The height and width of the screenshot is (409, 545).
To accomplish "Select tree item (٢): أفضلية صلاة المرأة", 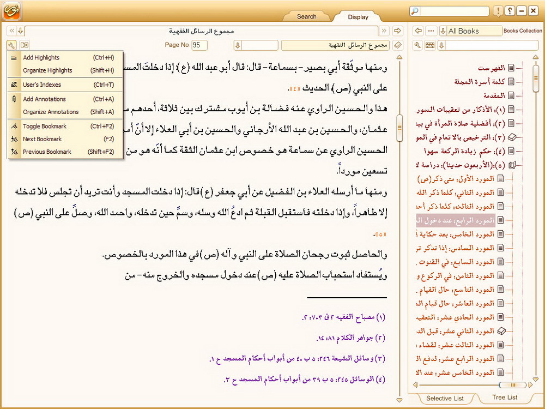I will tap(461, 123).
